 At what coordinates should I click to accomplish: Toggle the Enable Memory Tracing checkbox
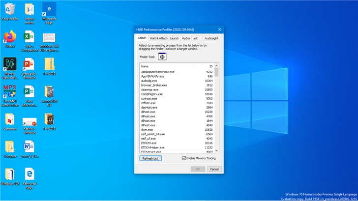pos(184,158)
